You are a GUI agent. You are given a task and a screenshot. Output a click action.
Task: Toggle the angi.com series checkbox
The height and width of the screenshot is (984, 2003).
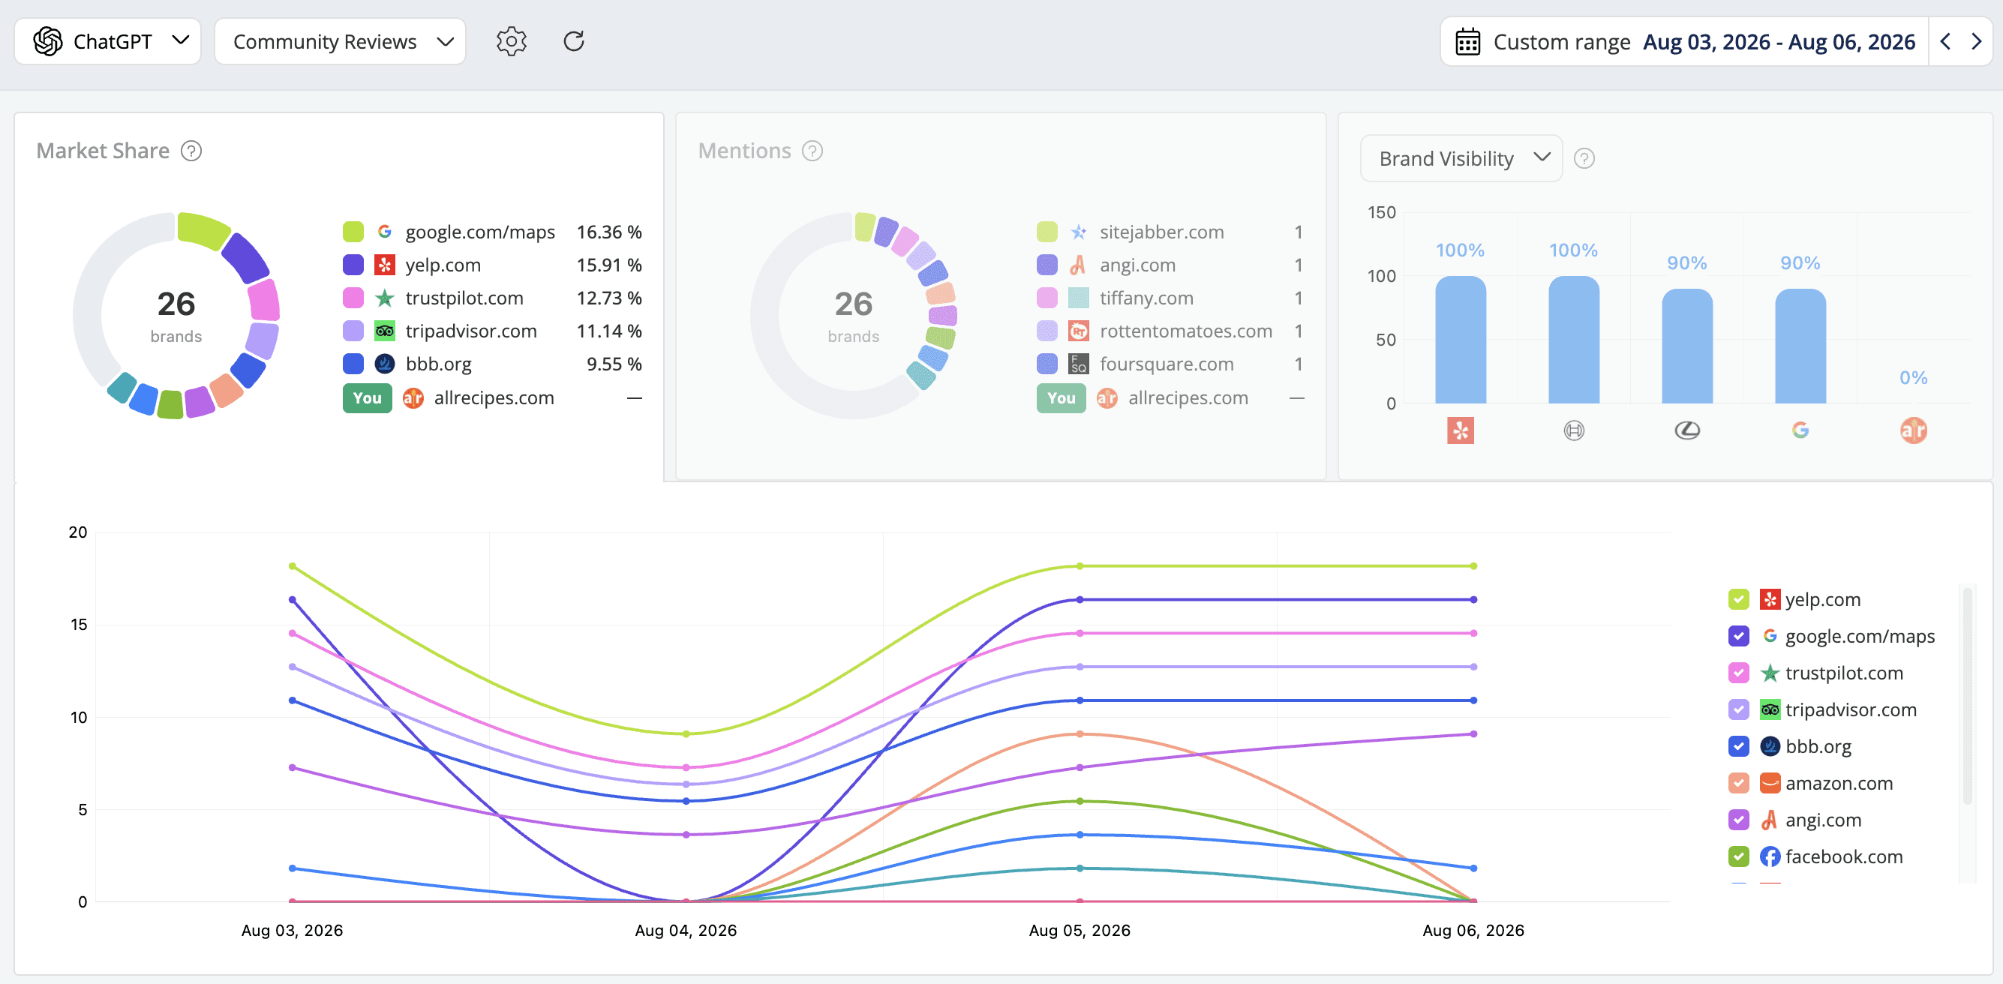[1739, 820]
